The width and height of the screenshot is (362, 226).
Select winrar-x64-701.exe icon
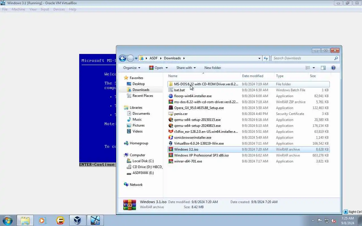(171, 161)
